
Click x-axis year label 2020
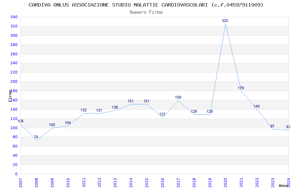click(x=225, y=182)
